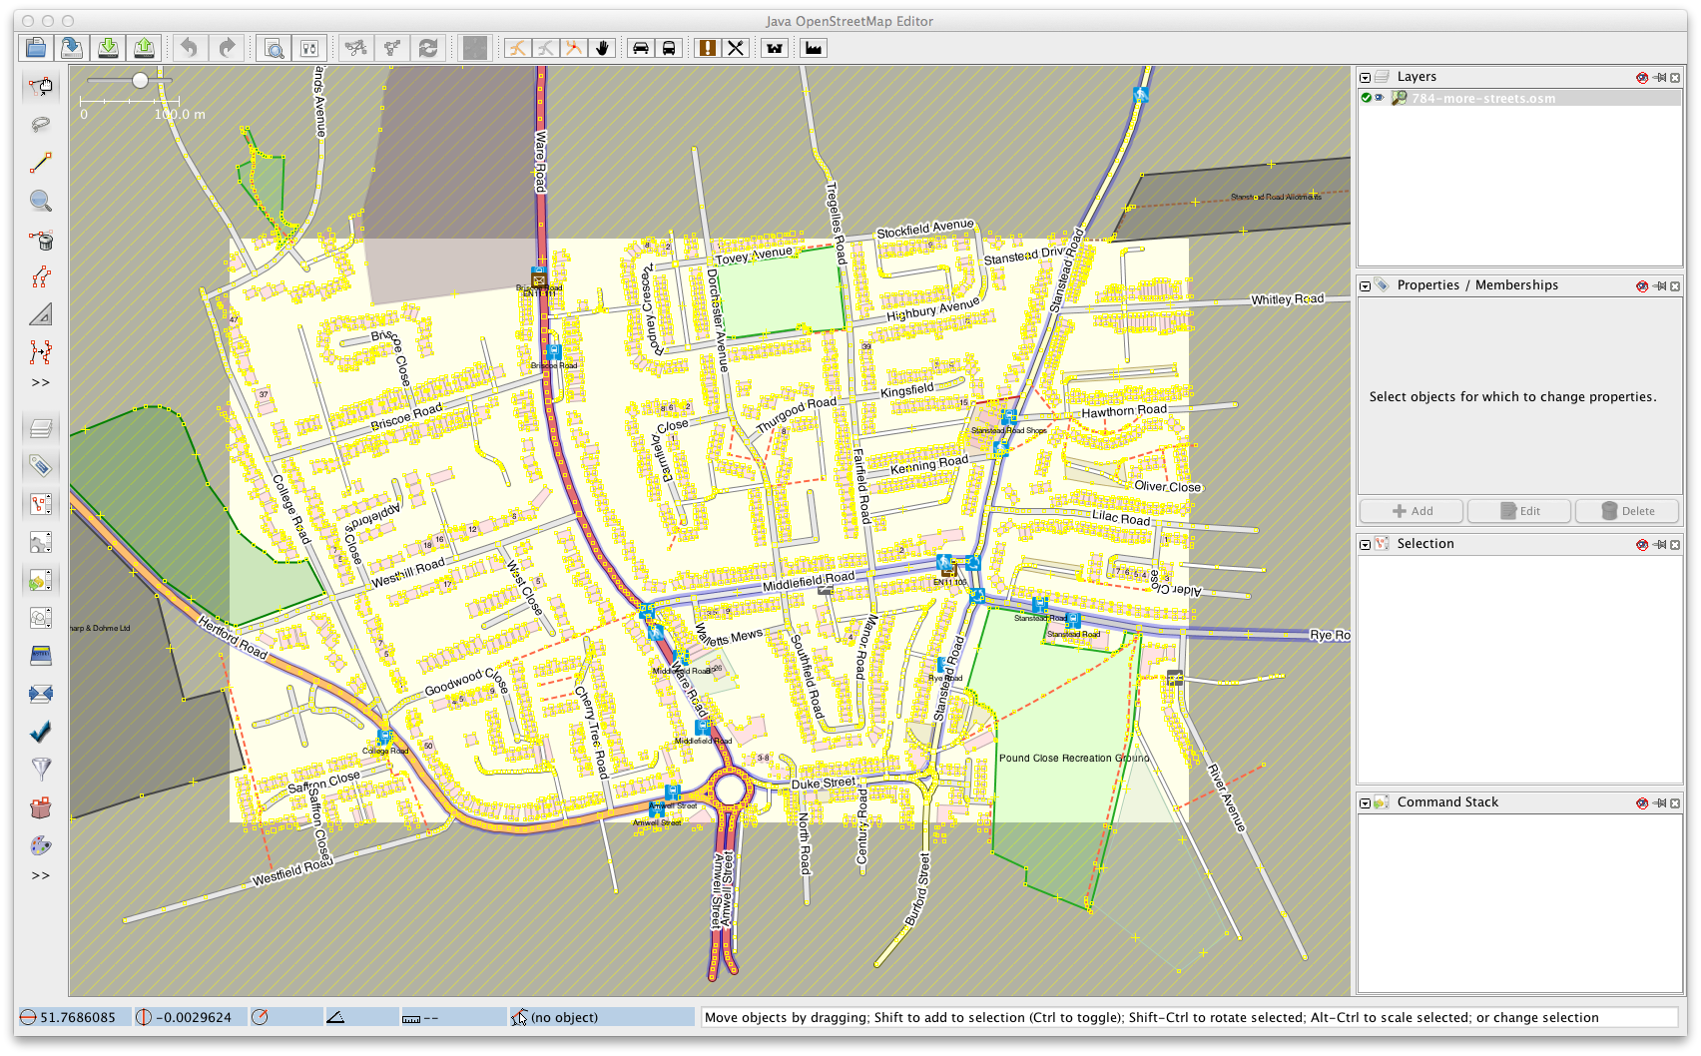Open the Filter funnel panel icon
The image size is (1701, 1056).
click(x=41, y=769)
